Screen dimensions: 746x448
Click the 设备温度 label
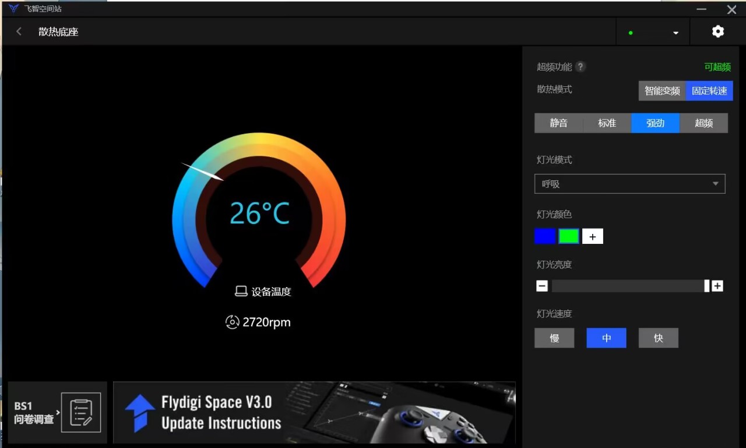coord(271,292)
